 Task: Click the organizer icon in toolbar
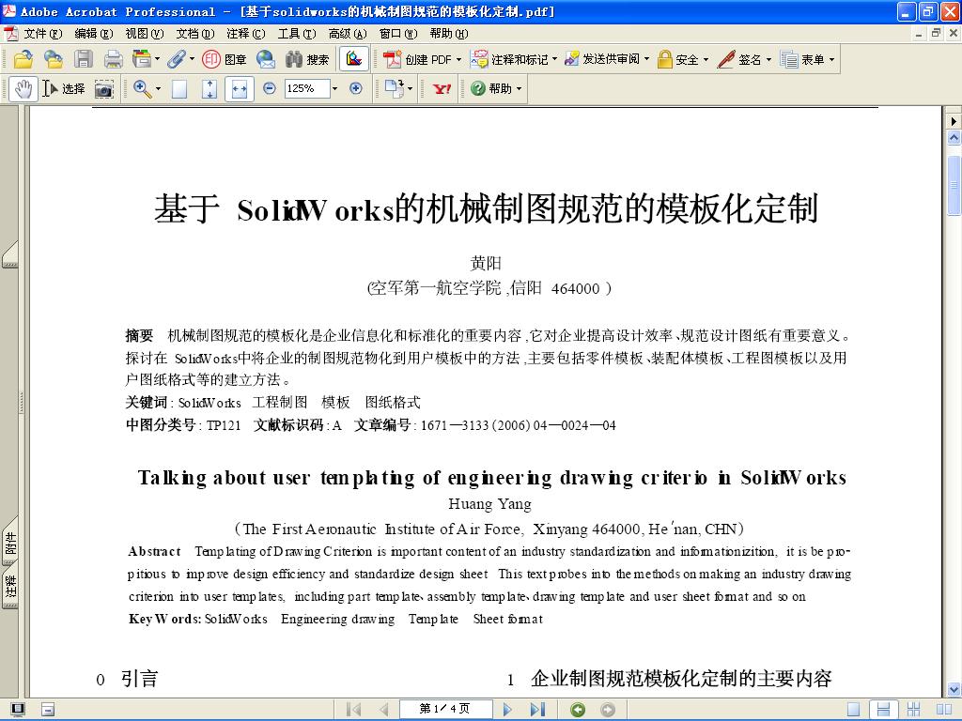point(141,59)
